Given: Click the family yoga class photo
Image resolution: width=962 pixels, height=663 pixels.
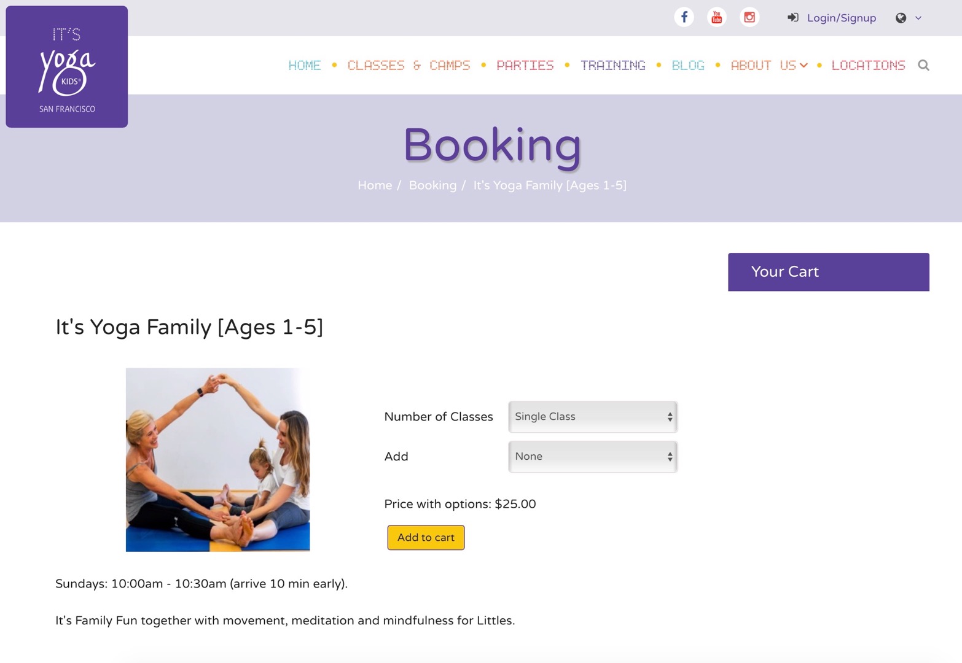Looking at the screenshot, I should coord(217,459).
